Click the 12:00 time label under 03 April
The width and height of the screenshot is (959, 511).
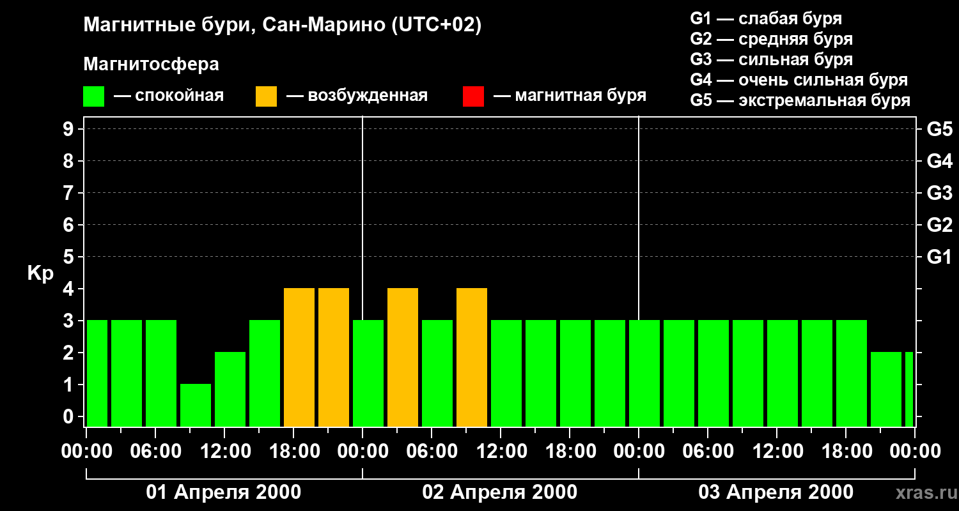pos(777,452)
